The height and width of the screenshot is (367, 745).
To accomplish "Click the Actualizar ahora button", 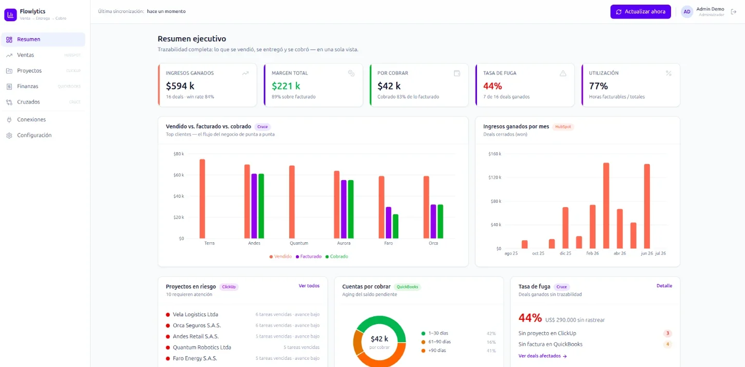I will (640, 11).
